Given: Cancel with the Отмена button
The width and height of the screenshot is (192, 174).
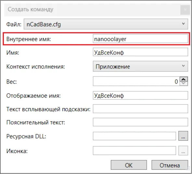Looking at the screenshot, I should coord(170,165).
